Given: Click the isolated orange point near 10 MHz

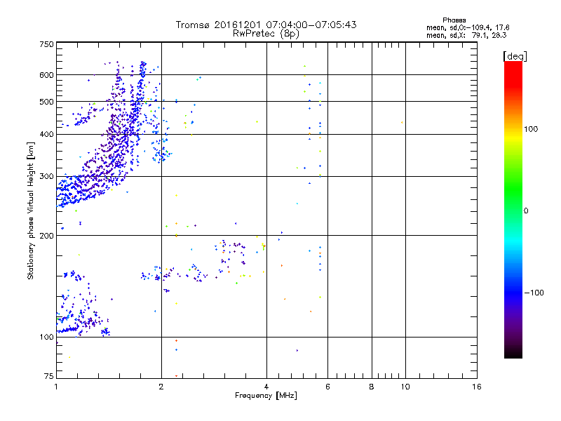Looking at the screenshot, I should [402, 122].
